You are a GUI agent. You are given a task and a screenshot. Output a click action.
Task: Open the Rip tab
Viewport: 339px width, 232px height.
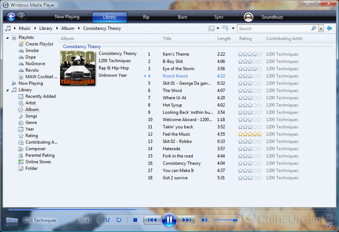[146, 17]
